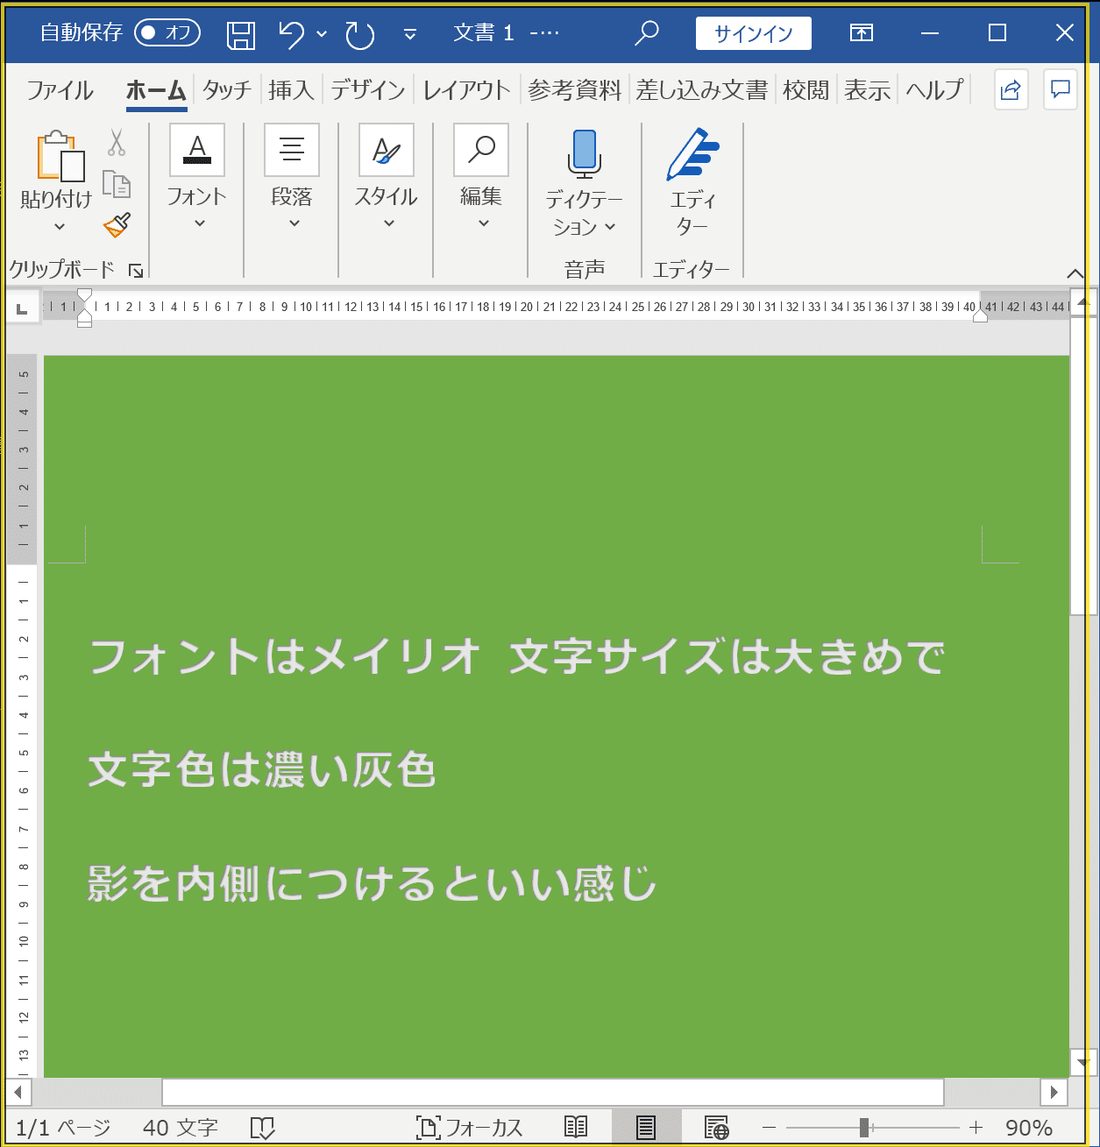1100x1147 pixels.
Task: Click the horizontal scrollbar left arrow
Action: click(18, 1092)
